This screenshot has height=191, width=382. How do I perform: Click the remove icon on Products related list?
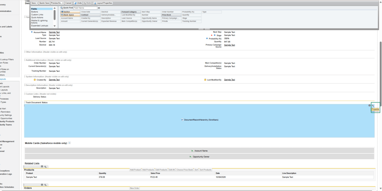point(42,166)
